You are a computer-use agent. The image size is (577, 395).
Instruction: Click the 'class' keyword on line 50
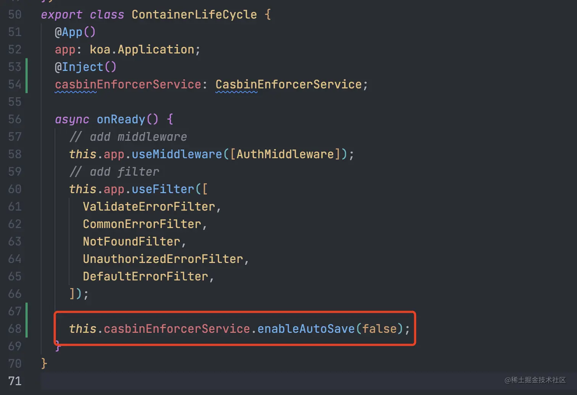click(x=107, y=15)
